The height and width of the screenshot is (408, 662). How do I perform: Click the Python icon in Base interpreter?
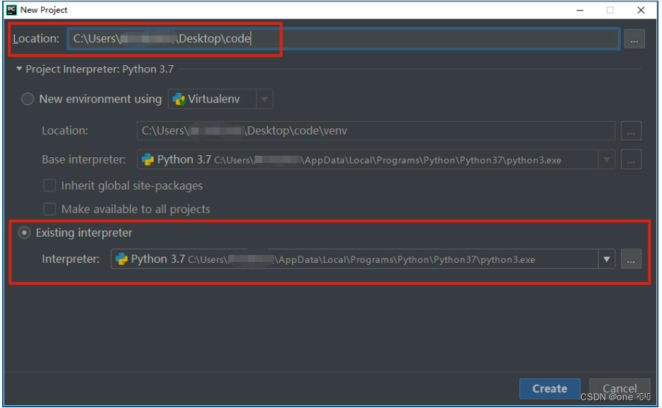(147, 160)
